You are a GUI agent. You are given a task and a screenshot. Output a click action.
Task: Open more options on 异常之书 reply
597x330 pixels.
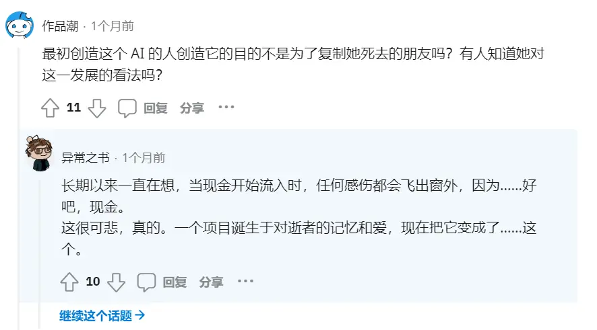coord(245,281)
